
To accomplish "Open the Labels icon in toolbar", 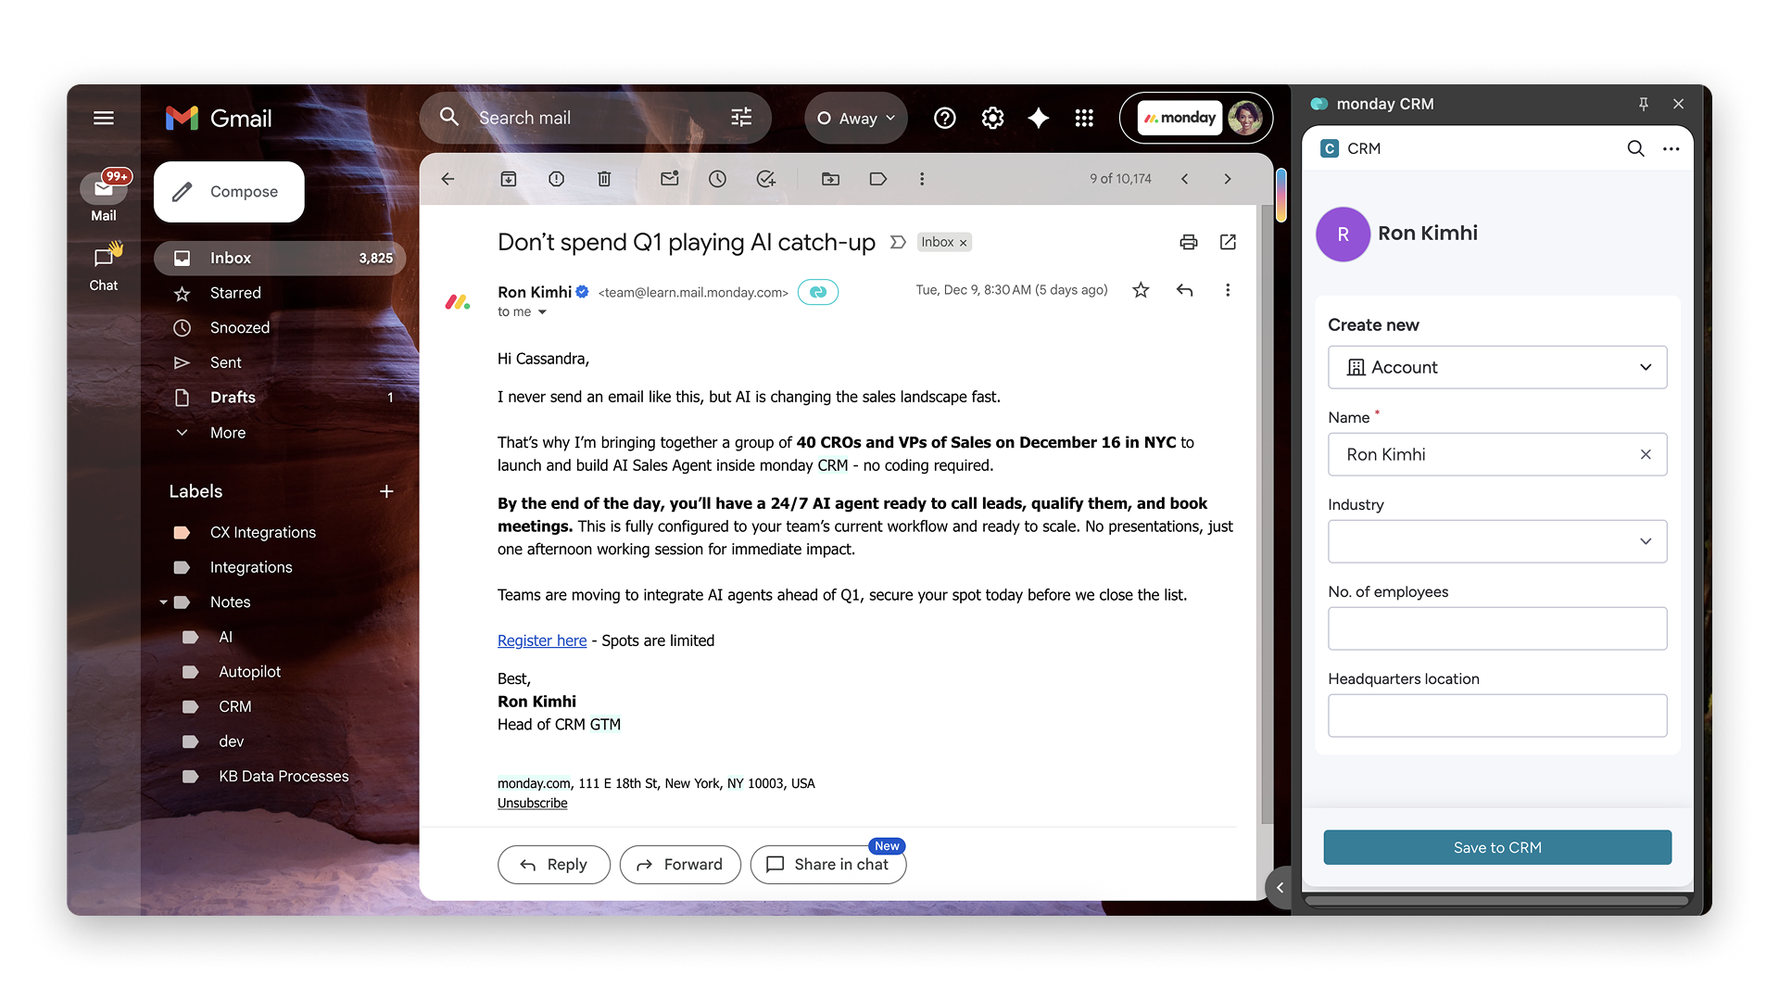I will point(877,179).
